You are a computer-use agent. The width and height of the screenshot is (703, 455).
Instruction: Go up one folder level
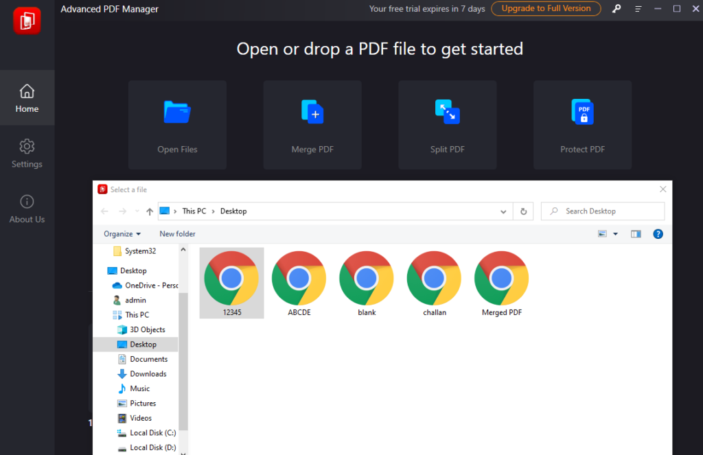coord(150,211)
